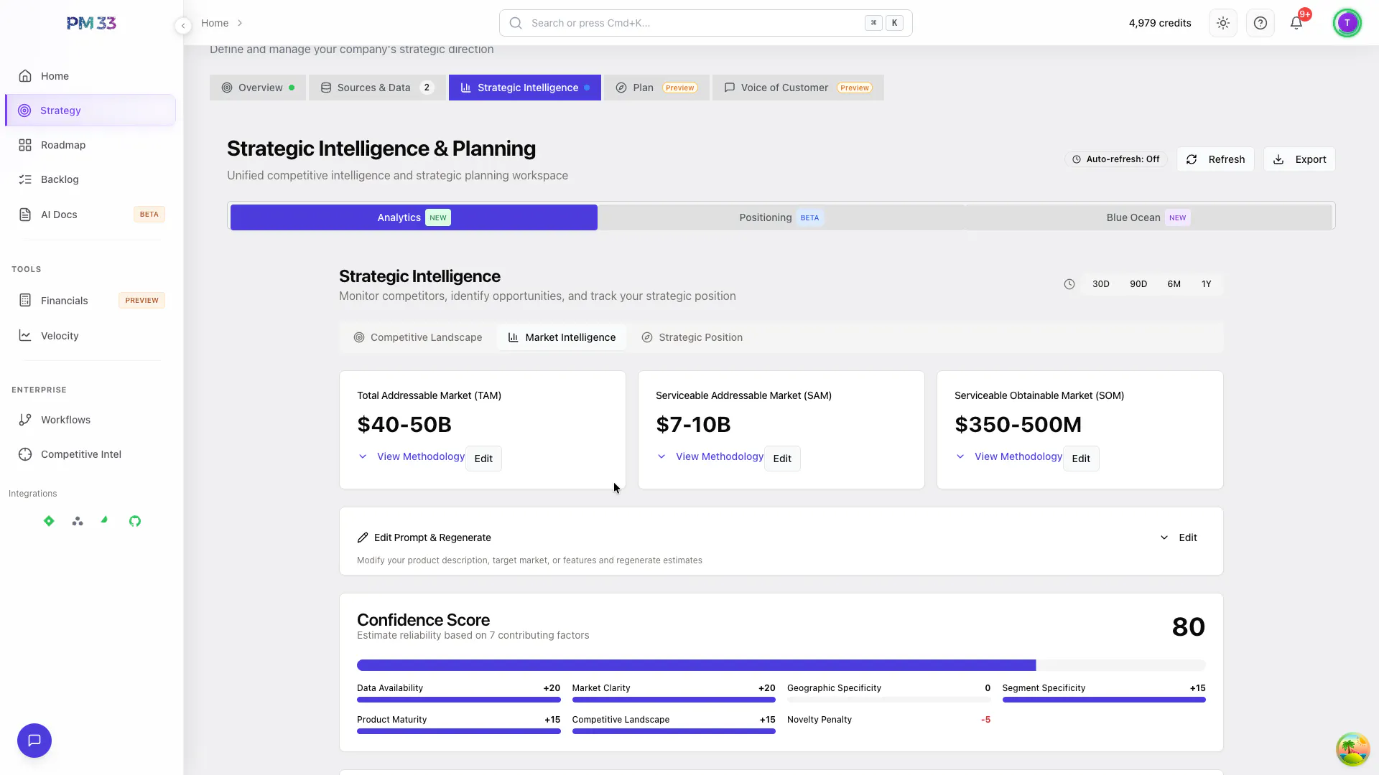Toggle light/dark theme sun icon
This screenshot has width=1379, height=775.
(1223, 23)
